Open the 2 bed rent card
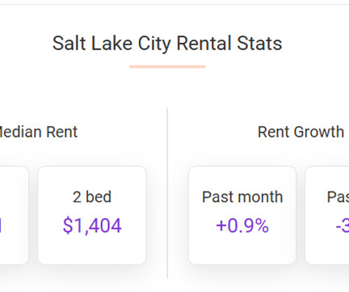This screenshot has width=349, height=292. [x=92, y=215]
